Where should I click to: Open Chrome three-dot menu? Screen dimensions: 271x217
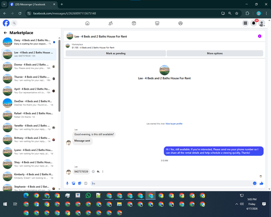point(266,14)
